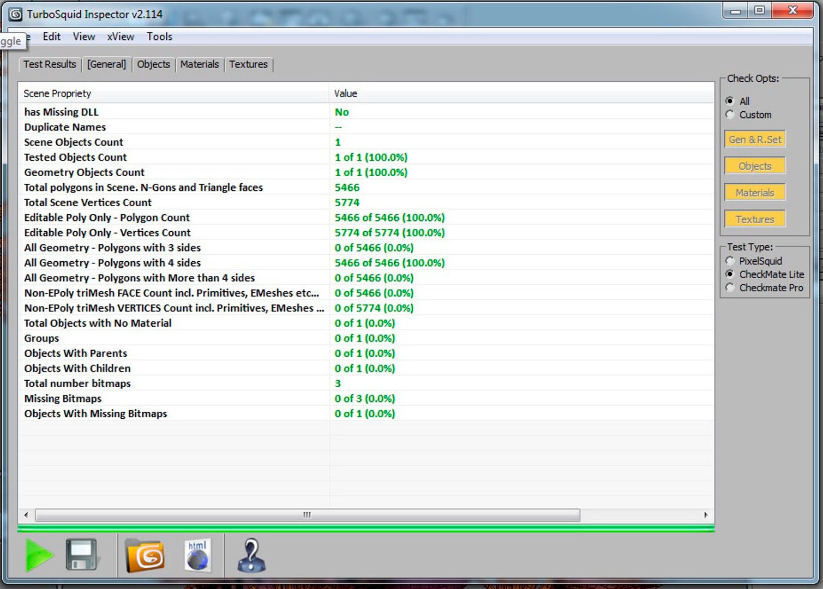
Task: Click the TurboSquid Inspector title bar icon
Action: pyautogui.click(x=15, y=14)
